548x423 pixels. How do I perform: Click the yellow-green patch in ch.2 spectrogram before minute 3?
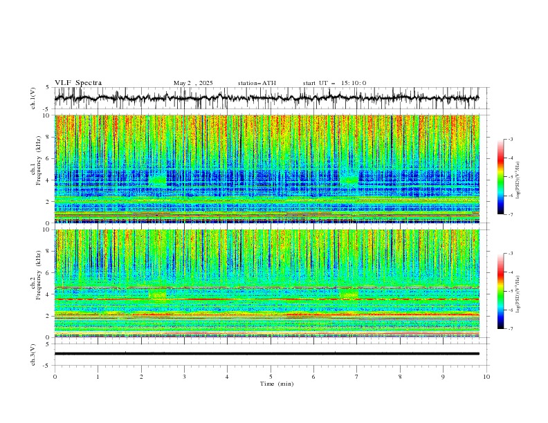pyautogui.click(x=158, y=294)
